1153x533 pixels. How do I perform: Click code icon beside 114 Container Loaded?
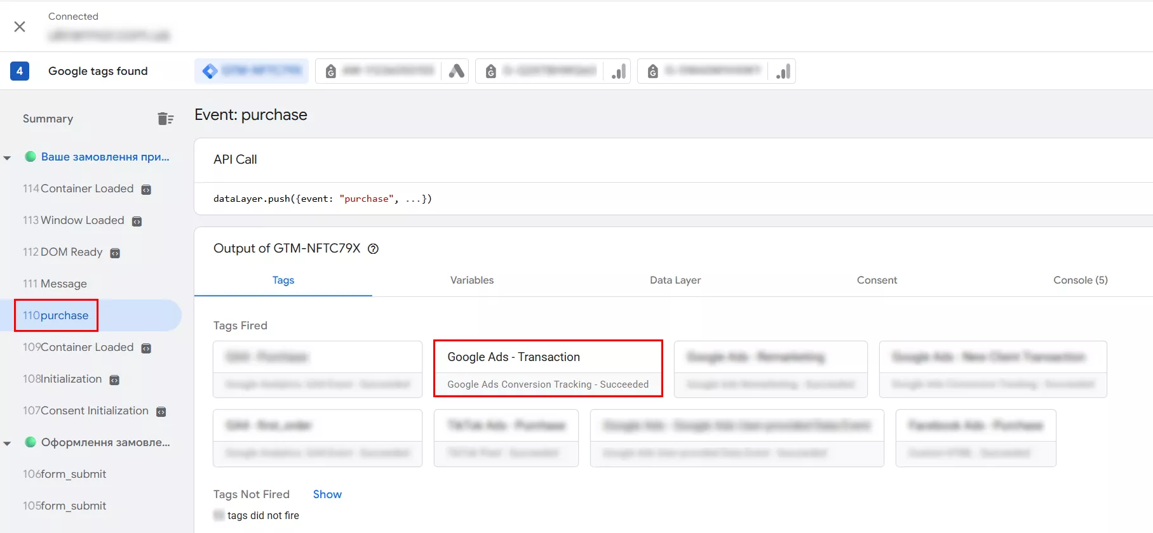pyautogui.click(x=146, y=190)
